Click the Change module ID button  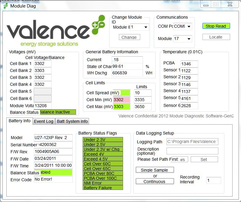pyautogui.click(x=129, y=37)
